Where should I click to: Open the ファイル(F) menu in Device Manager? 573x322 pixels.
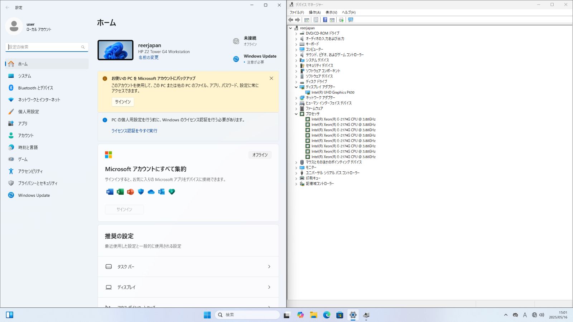click(297, 13)
